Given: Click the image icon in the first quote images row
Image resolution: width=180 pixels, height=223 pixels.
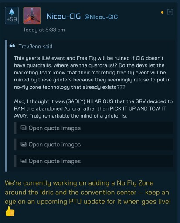Looking at the screenshot, I should coord(24,128).
